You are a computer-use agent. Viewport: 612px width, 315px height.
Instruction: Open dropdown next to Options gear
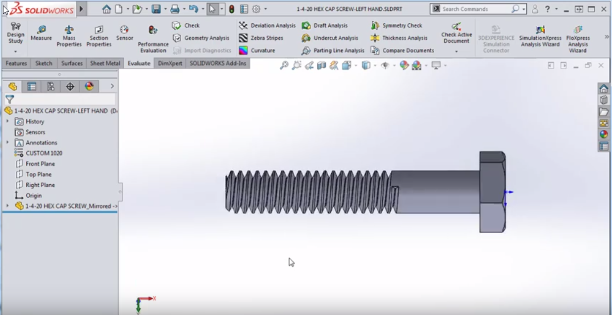click(x=265, y=9)
